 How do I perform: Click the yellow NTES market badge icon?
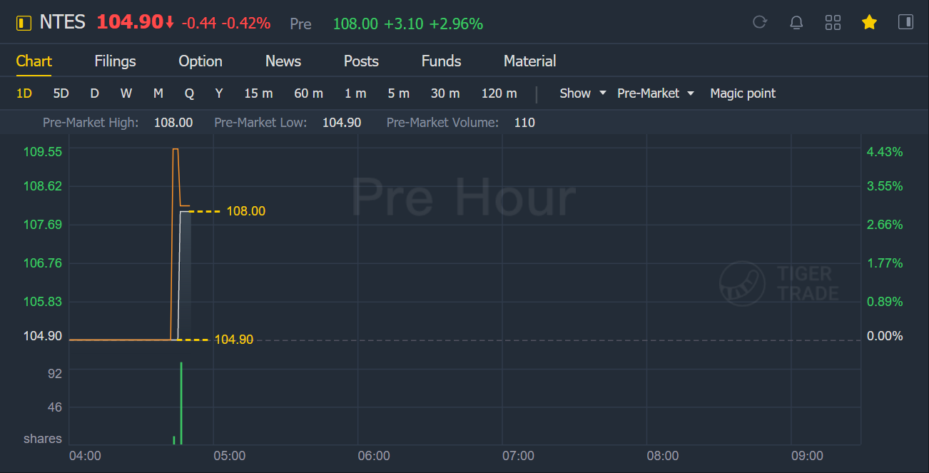point(24,24)
